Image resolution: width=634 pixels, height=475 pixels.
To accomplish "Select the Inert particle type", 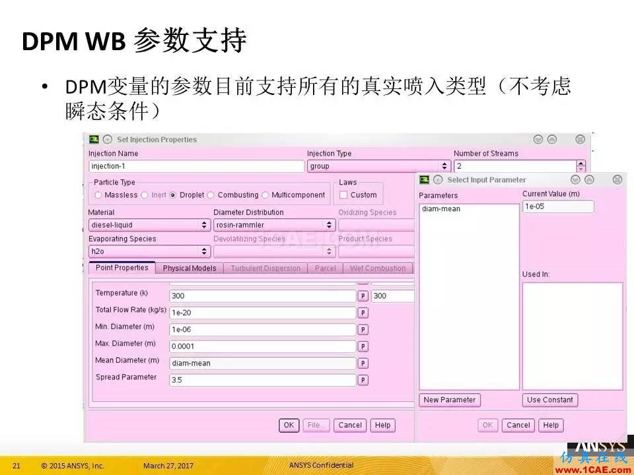I will point(145,195).
